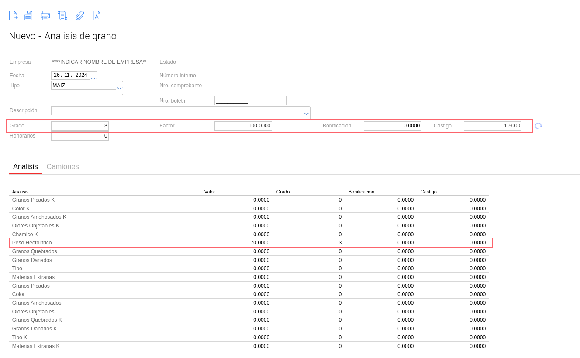Click the Grado input field
The width and height of the screenshot is (580, 358).
coord(80,126)
